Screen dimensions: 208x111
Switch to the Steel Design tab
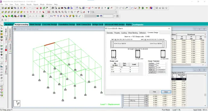coord(35,25)
